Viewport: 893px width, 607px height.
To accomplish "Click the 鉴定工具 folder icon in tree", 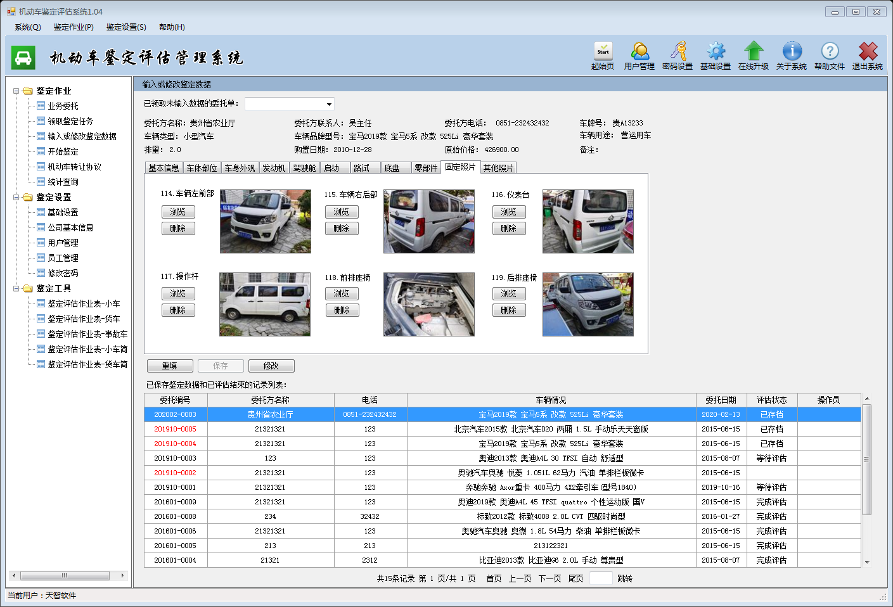I will [27, 288].
